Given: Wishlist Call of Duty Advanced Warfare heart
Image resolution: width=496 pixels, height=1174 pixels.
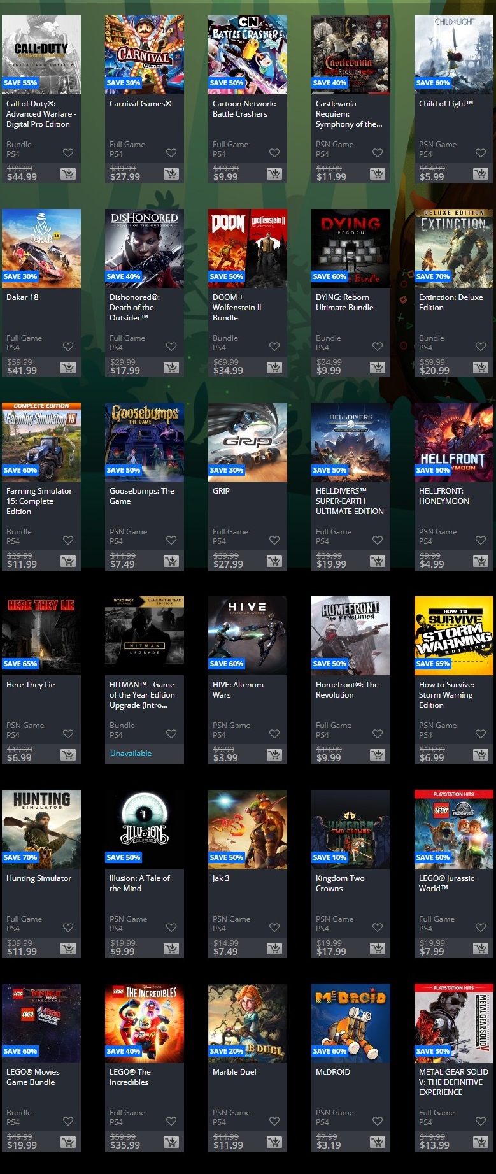Looking at the screenshot, I should (68, 153).
